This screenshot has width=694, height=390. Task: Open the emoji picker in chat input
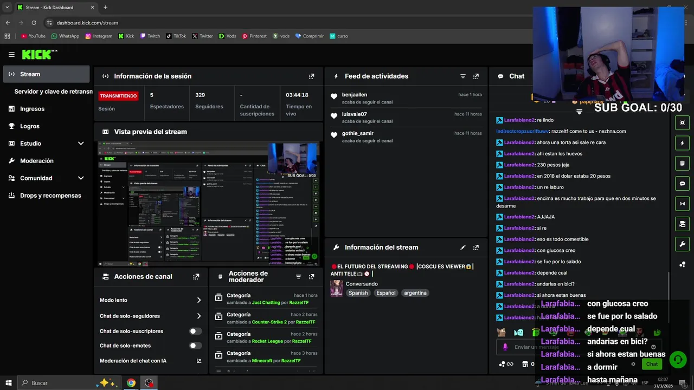tap(653, 347)
